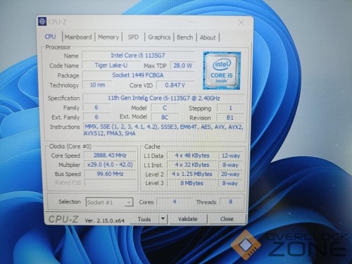Click the Max TDP value box
352x264 pixels.
[182, 65]
